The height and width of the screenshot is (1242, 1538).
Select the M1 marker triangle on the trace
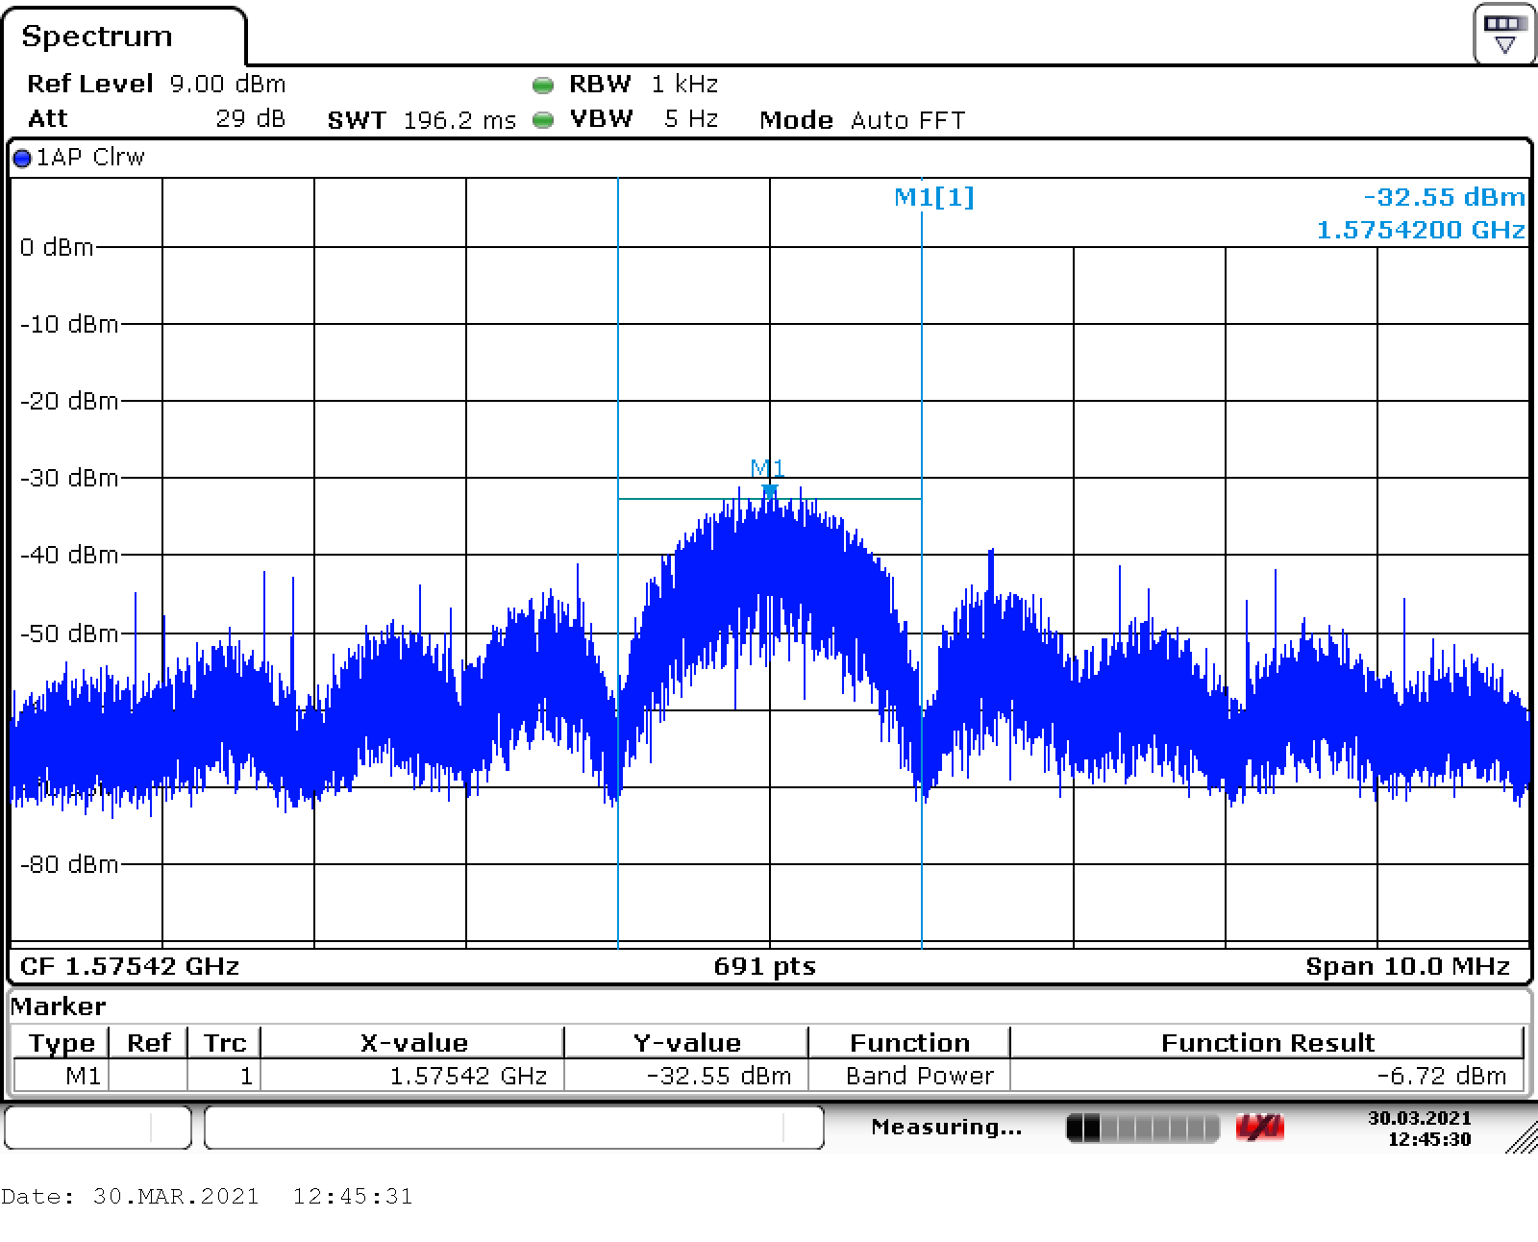pyautogui.click(x=769, y=491)
